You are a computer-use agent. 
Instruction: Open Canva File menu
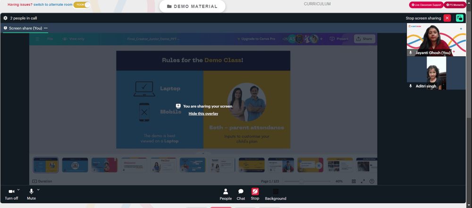[50, 39]
